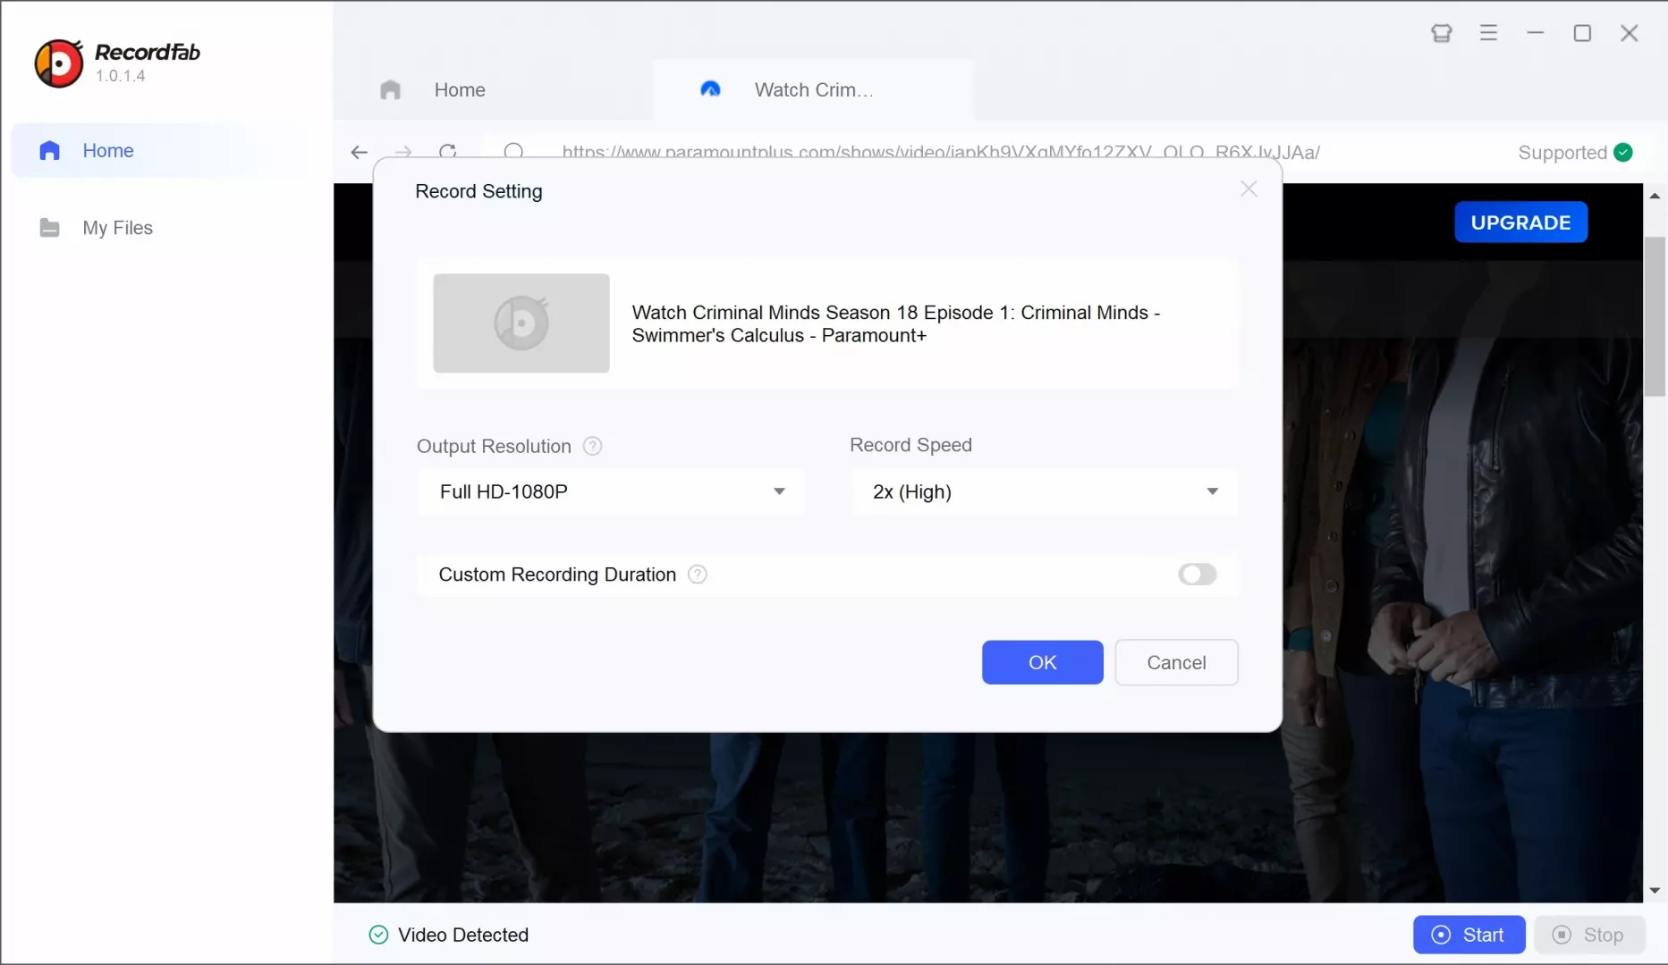Enable Custom Recording Duration toggle
Image resolution: width=1668 pixels, height=965 pixels.
[x=1197, y=575]
